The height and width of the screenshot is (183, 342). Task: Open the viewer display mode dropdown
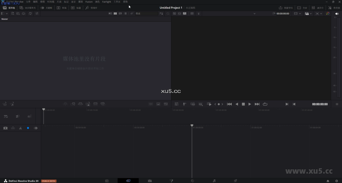tap(311, 13)
